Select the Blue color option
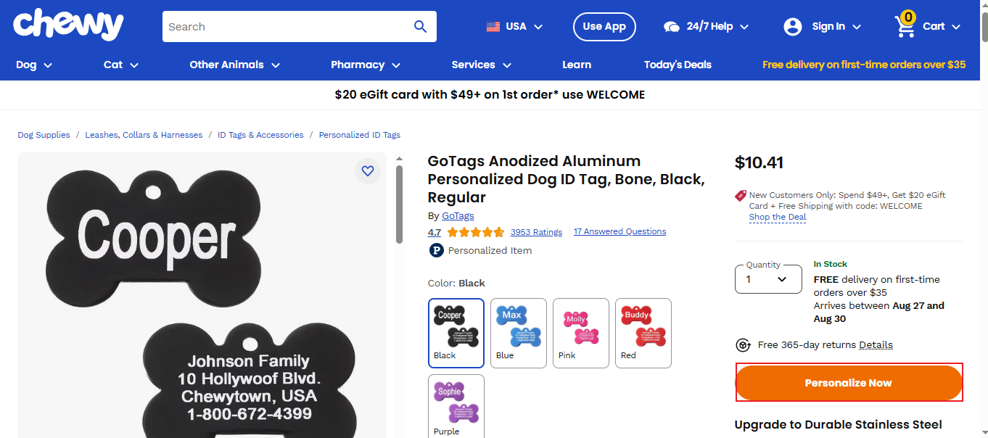This screenshot has width=988, height=438. tap(519, 333)
